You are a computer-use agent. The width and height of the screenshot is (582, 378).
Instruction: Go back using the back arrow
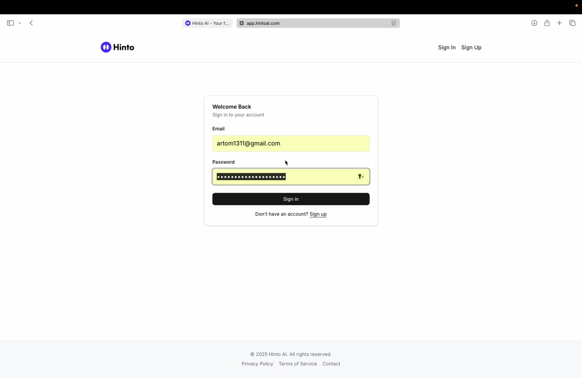coord(32,23)
